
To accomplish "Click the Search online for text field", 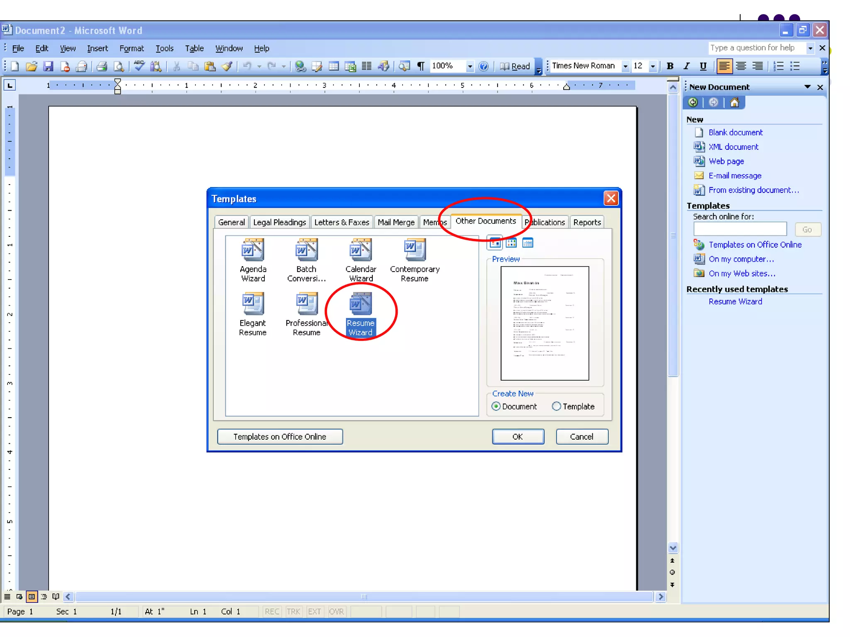I will pos(740,229).
